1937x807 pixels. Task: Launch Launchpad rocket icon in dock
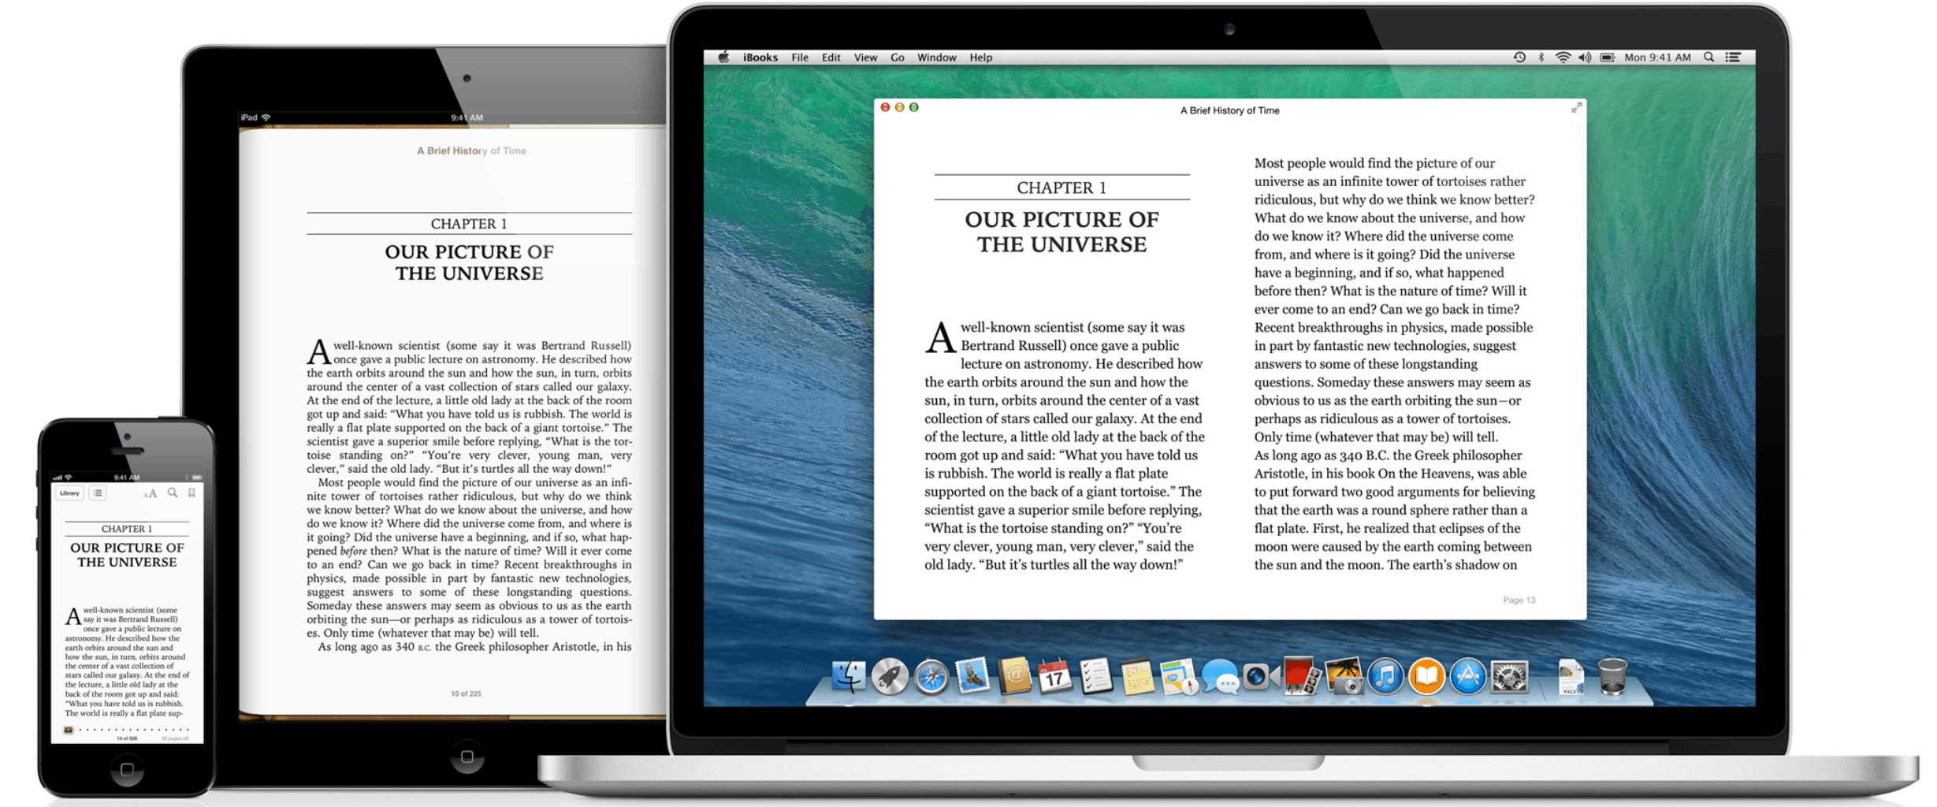890,677
